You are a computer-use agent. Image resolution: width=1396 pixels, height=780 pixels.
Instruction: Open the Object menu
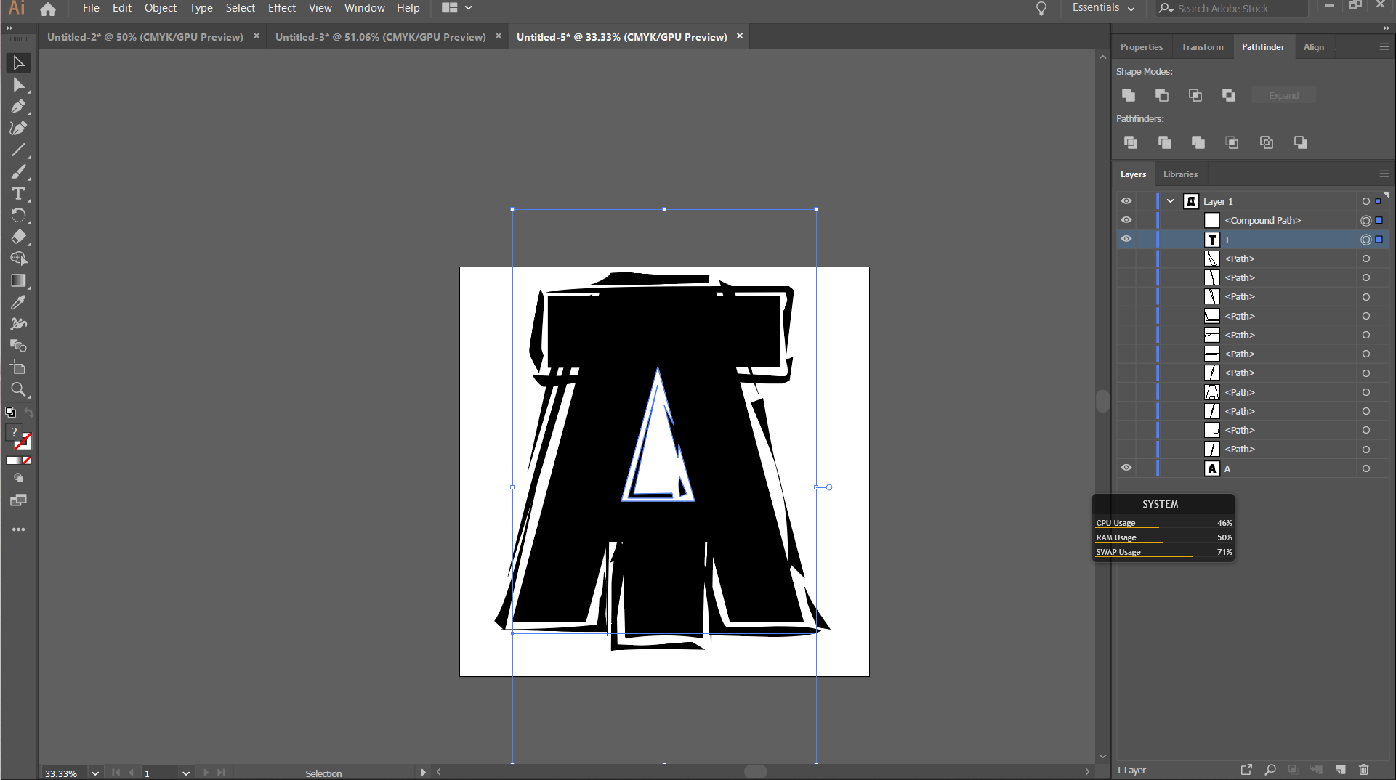coord(160,8)
